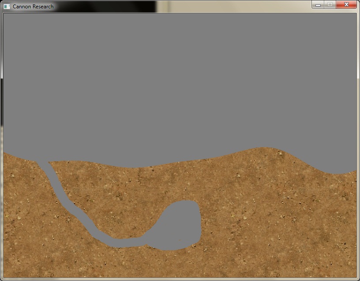Click the tunnel entrance at the surface
The image size is (360, 281).
[43, 162]
